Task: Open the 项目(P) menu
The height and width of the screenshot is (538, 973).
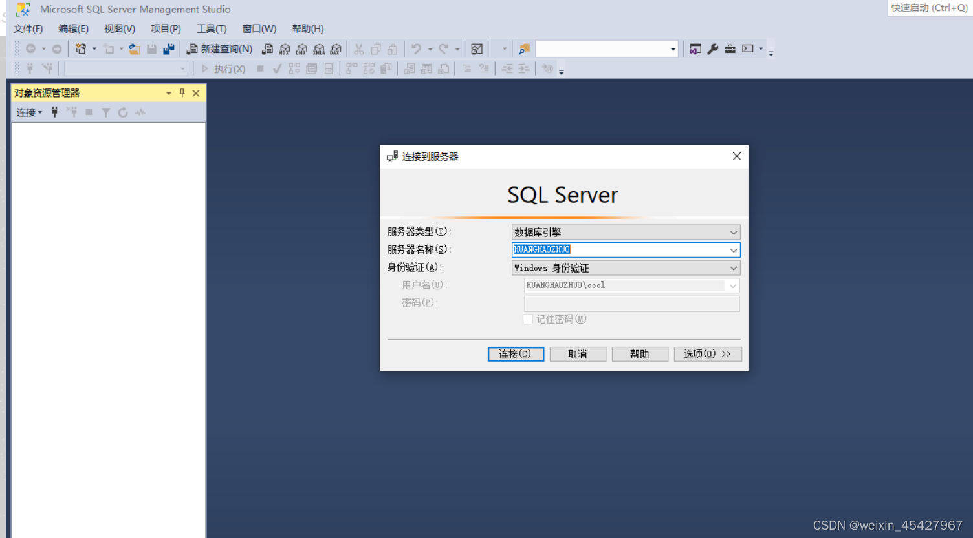Action: coord(166,29)
